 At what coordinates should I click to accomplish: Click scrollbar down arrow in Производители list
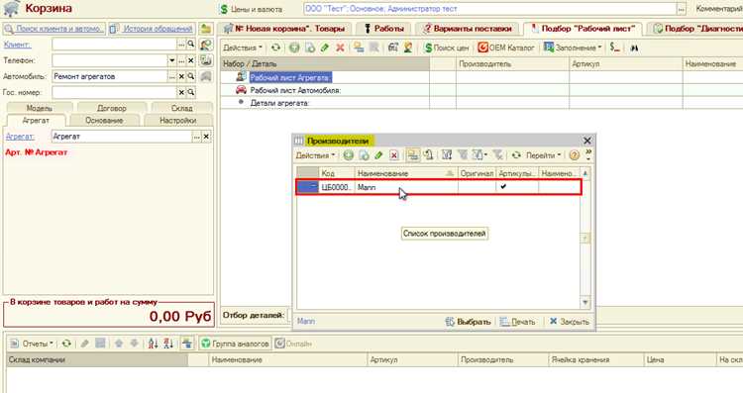[x=585, y=302]
